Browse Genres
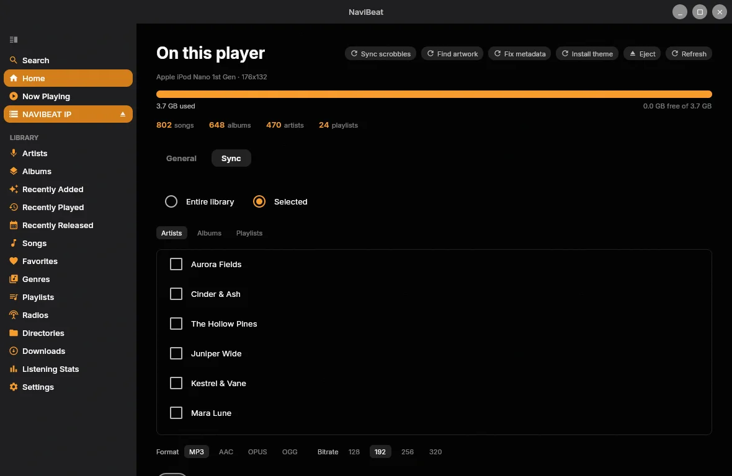The image size is (732, 476). (x=68, y=279)
